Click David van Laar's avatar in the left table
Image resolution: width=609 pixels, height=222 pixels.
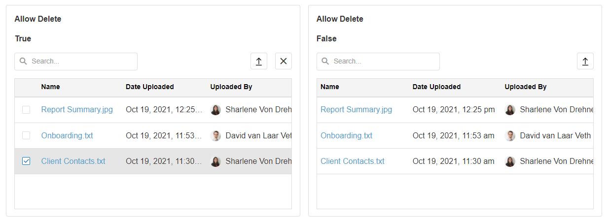pos(215,136)
